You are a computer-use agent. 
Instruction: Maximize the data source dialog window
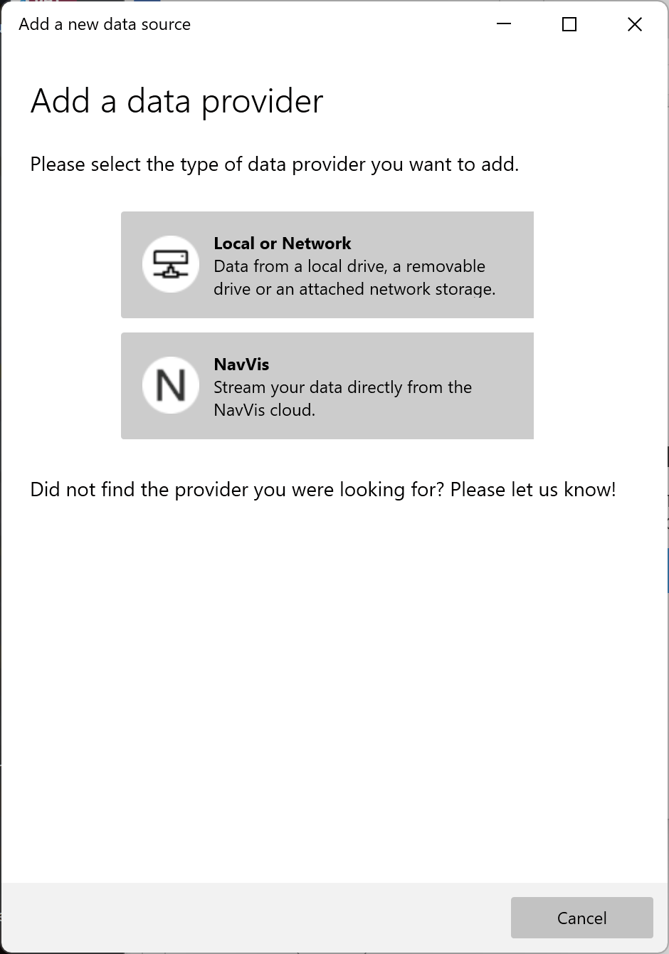coord(569,24)
